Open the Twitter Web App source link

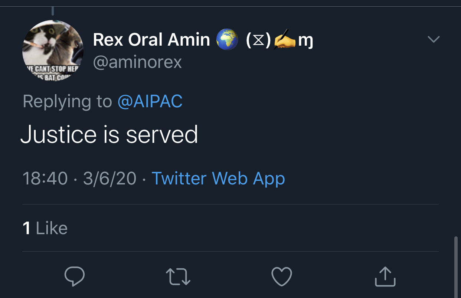click(218, 179)
